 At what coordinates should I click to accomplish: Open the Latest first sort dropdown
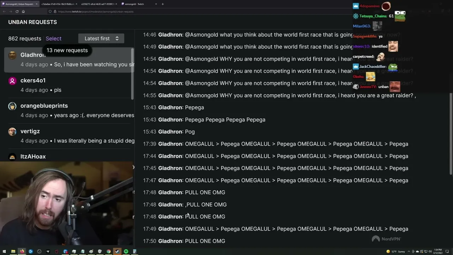tap(101, 39)
